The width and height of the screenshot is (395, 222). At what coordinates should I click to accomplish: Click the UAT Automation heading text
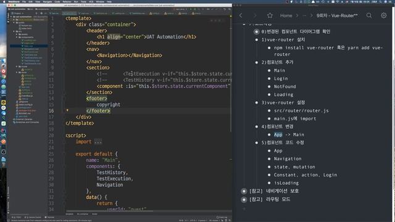tap(165, 37)
